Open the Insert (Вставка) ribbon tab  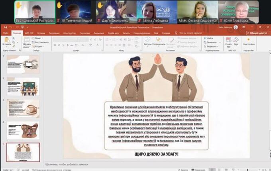[41, 33]
